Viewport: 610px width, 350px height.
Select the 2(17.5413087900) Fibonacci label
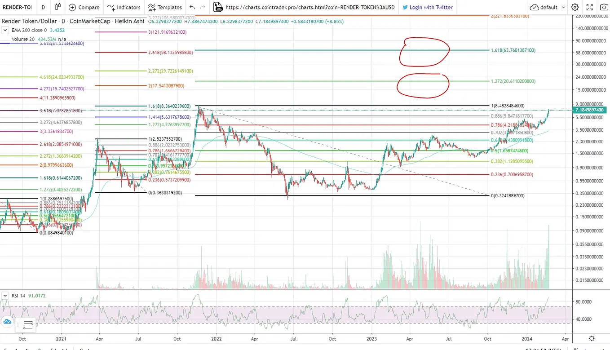[166, 85]
